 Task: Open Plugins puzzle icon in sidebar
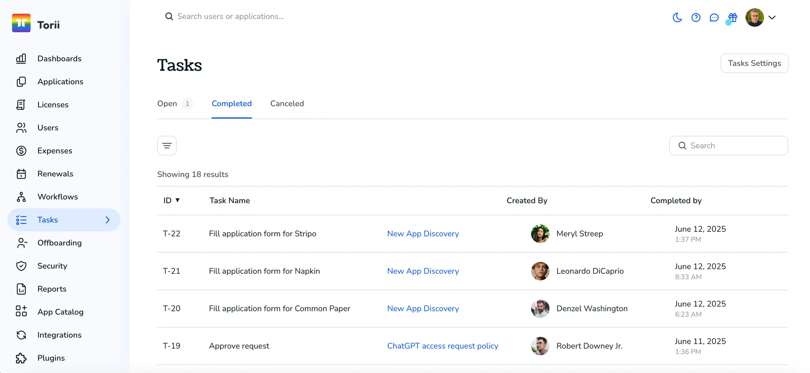coord(21,358)
